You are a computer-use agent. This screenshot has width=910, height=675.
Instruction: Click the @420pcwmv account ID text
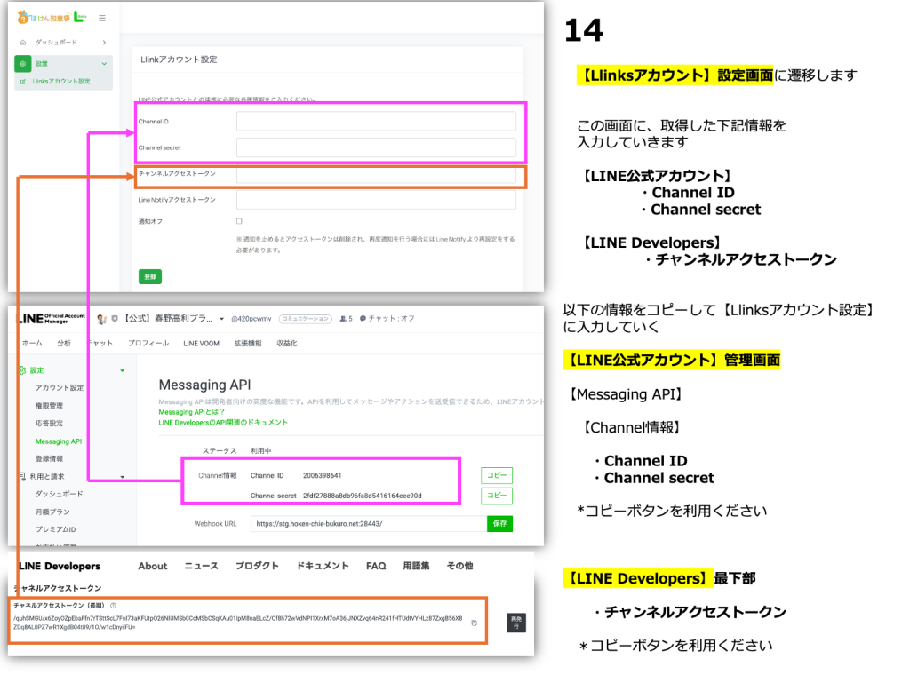pos(251,318)
